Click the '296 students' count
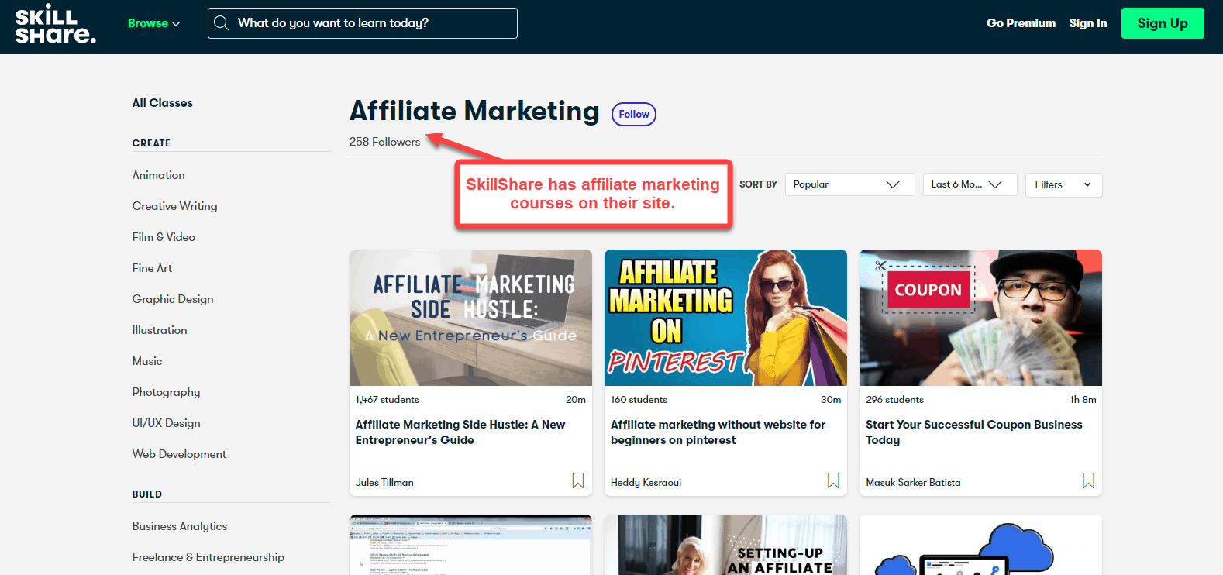 (x=894, y=400)
